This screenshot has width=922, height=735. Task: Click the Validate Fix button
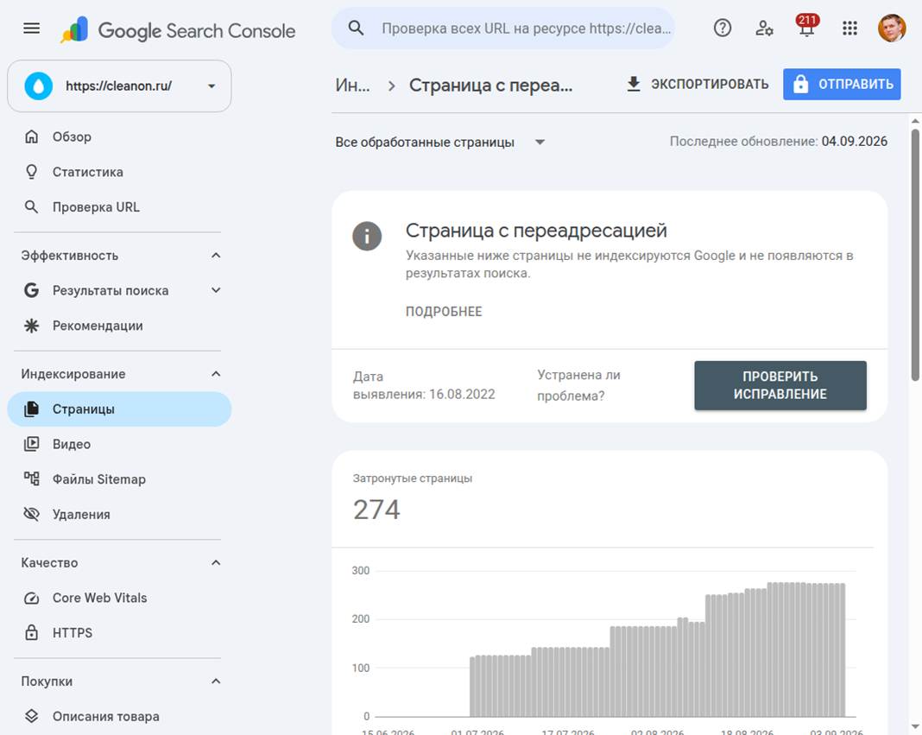(x=780, y=385)
